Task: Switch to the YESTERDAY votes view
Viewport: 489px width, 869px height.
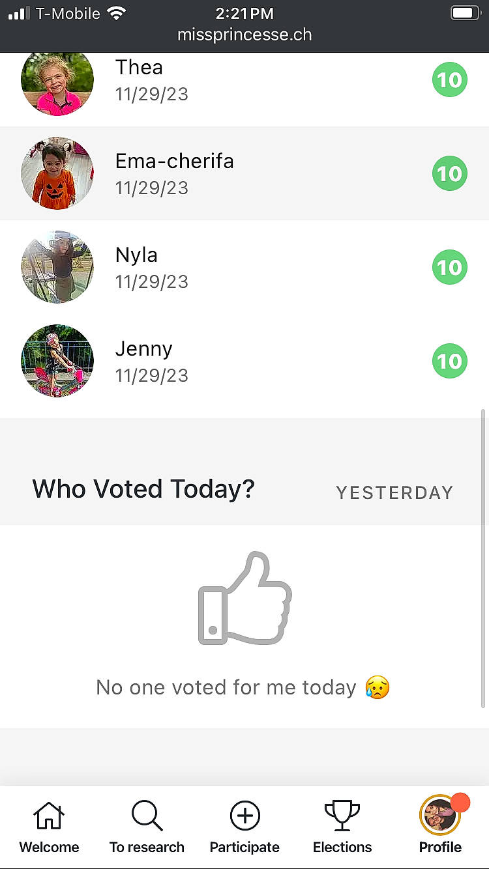Action: (394, 492)
